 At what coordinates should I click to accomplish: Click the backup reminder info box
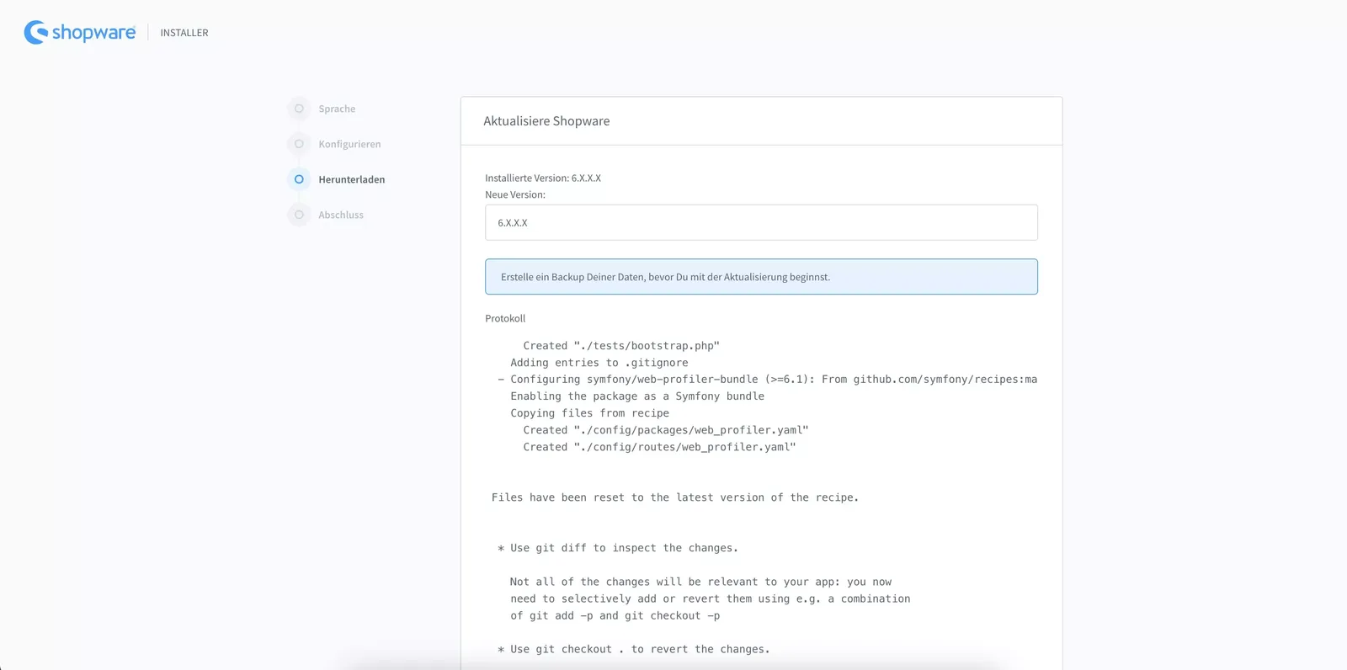(x=761, y=277)
